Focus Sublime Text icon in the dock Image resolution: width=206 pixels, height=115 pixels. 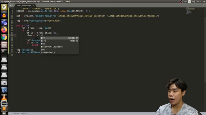tap(4, 109)
